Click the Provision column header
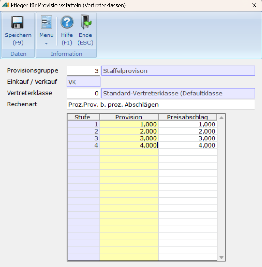 point(129,117)
